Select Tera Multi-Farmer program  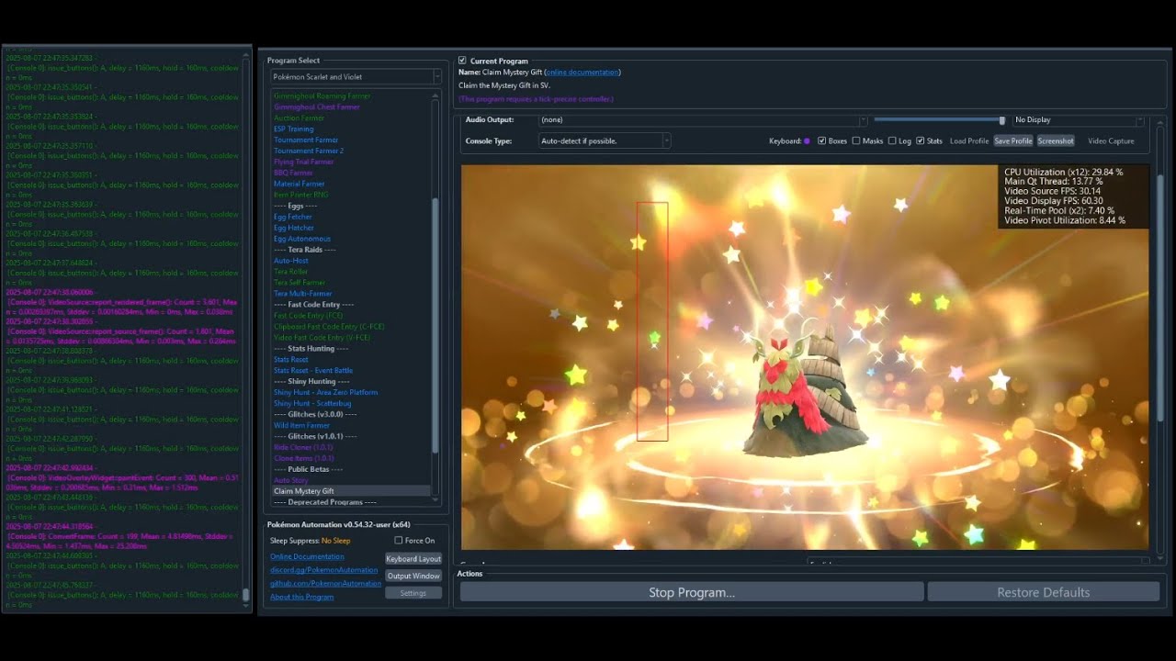301,295
